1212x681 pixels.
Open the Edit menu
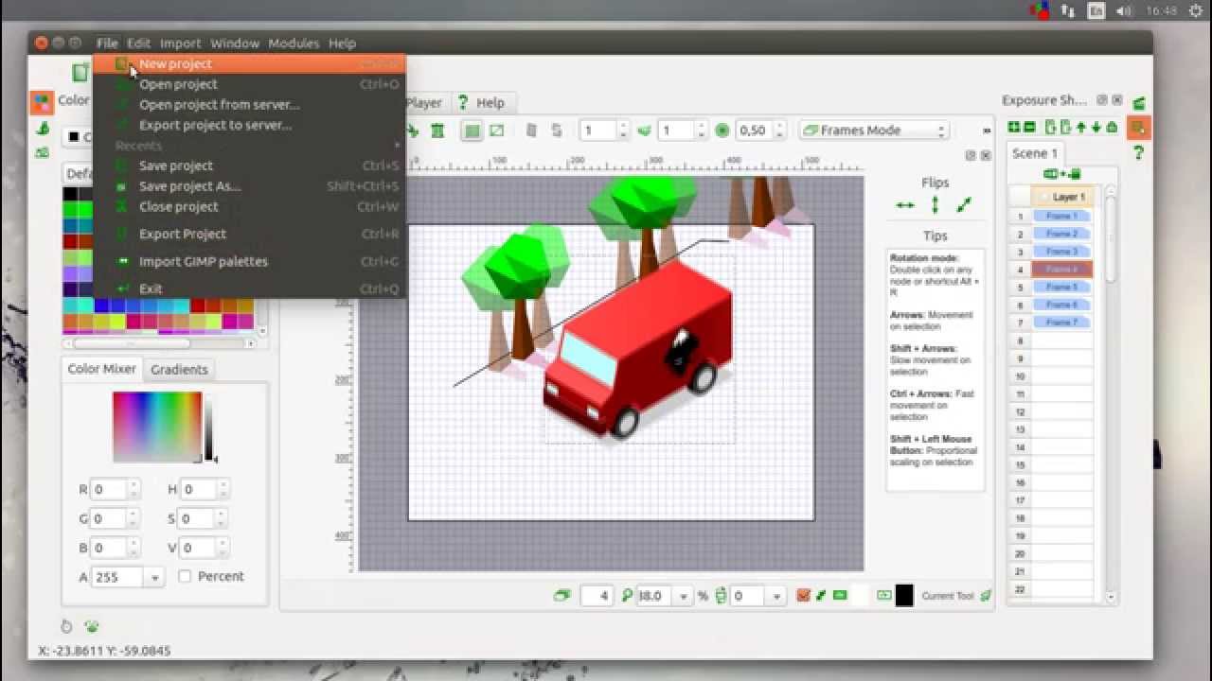pyautogui.click(x=138, y=43)
